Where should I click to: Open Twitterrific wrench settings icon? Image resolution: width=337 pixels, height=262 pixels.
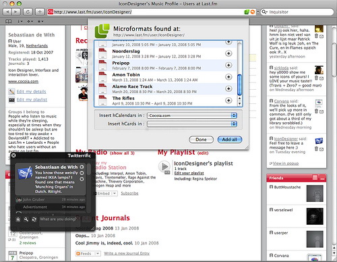click(x=26, y=219)
